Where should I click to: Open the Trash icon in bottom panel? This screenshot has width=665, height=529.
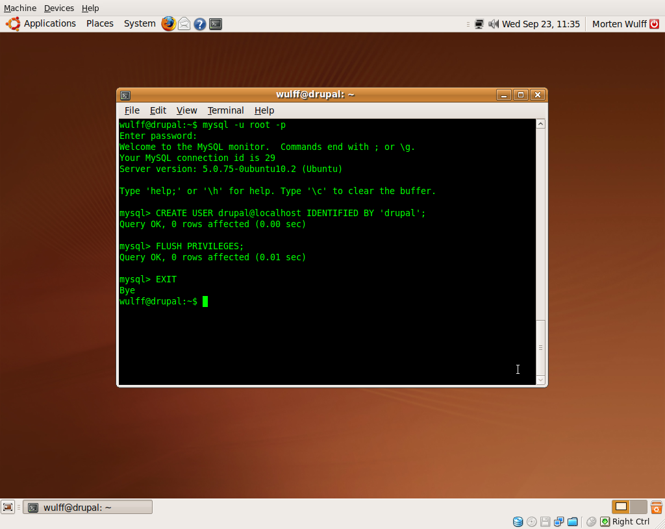657,507
